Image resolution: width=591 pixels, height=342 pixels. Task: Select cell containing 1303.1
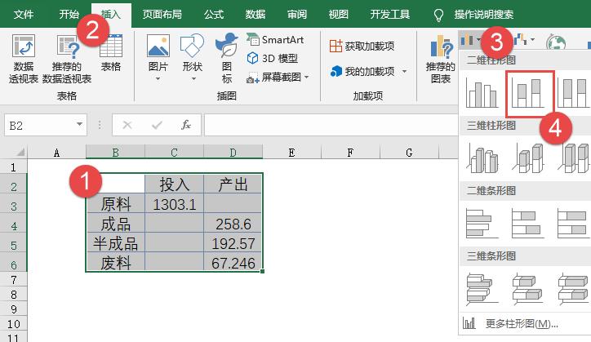174,204
